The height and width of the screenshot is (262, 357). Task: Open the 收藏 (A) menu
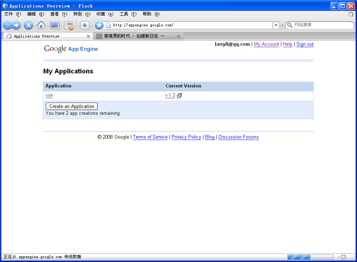105,14
